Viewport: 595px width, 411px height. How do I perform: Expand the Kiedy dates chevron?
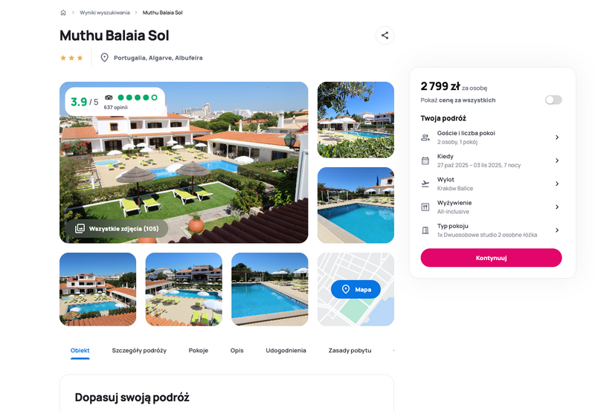[x=557, y=161]
